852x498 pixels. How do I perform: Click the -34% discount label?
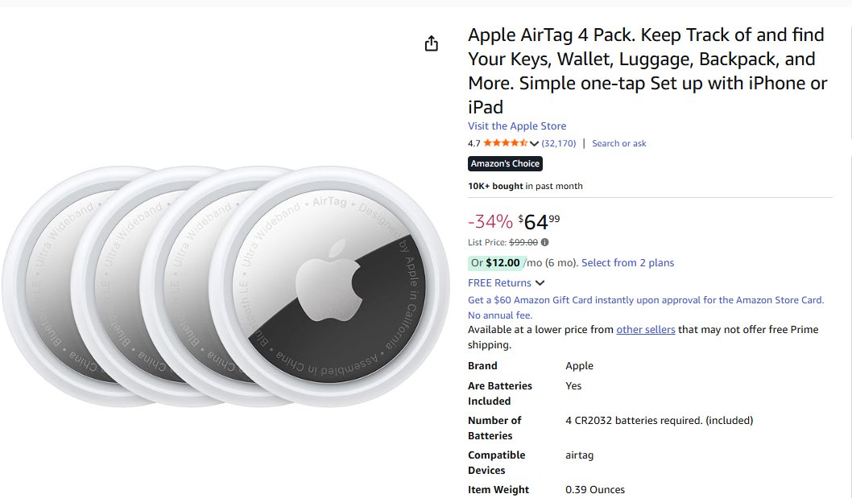coord(490,221)
